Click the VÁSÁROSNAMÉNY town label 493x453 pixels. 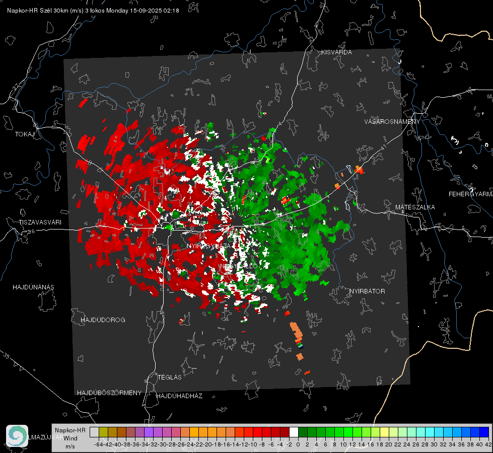coord(392,122)
